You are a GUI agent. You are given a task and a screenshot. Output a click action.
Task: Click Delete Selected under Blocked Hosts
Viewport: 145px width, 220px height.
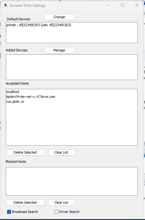click(25, 202)
